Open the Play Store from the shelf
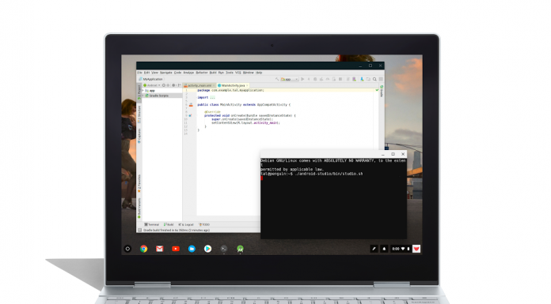This screenshot has width=551, height=304. (x=207, y=249)
